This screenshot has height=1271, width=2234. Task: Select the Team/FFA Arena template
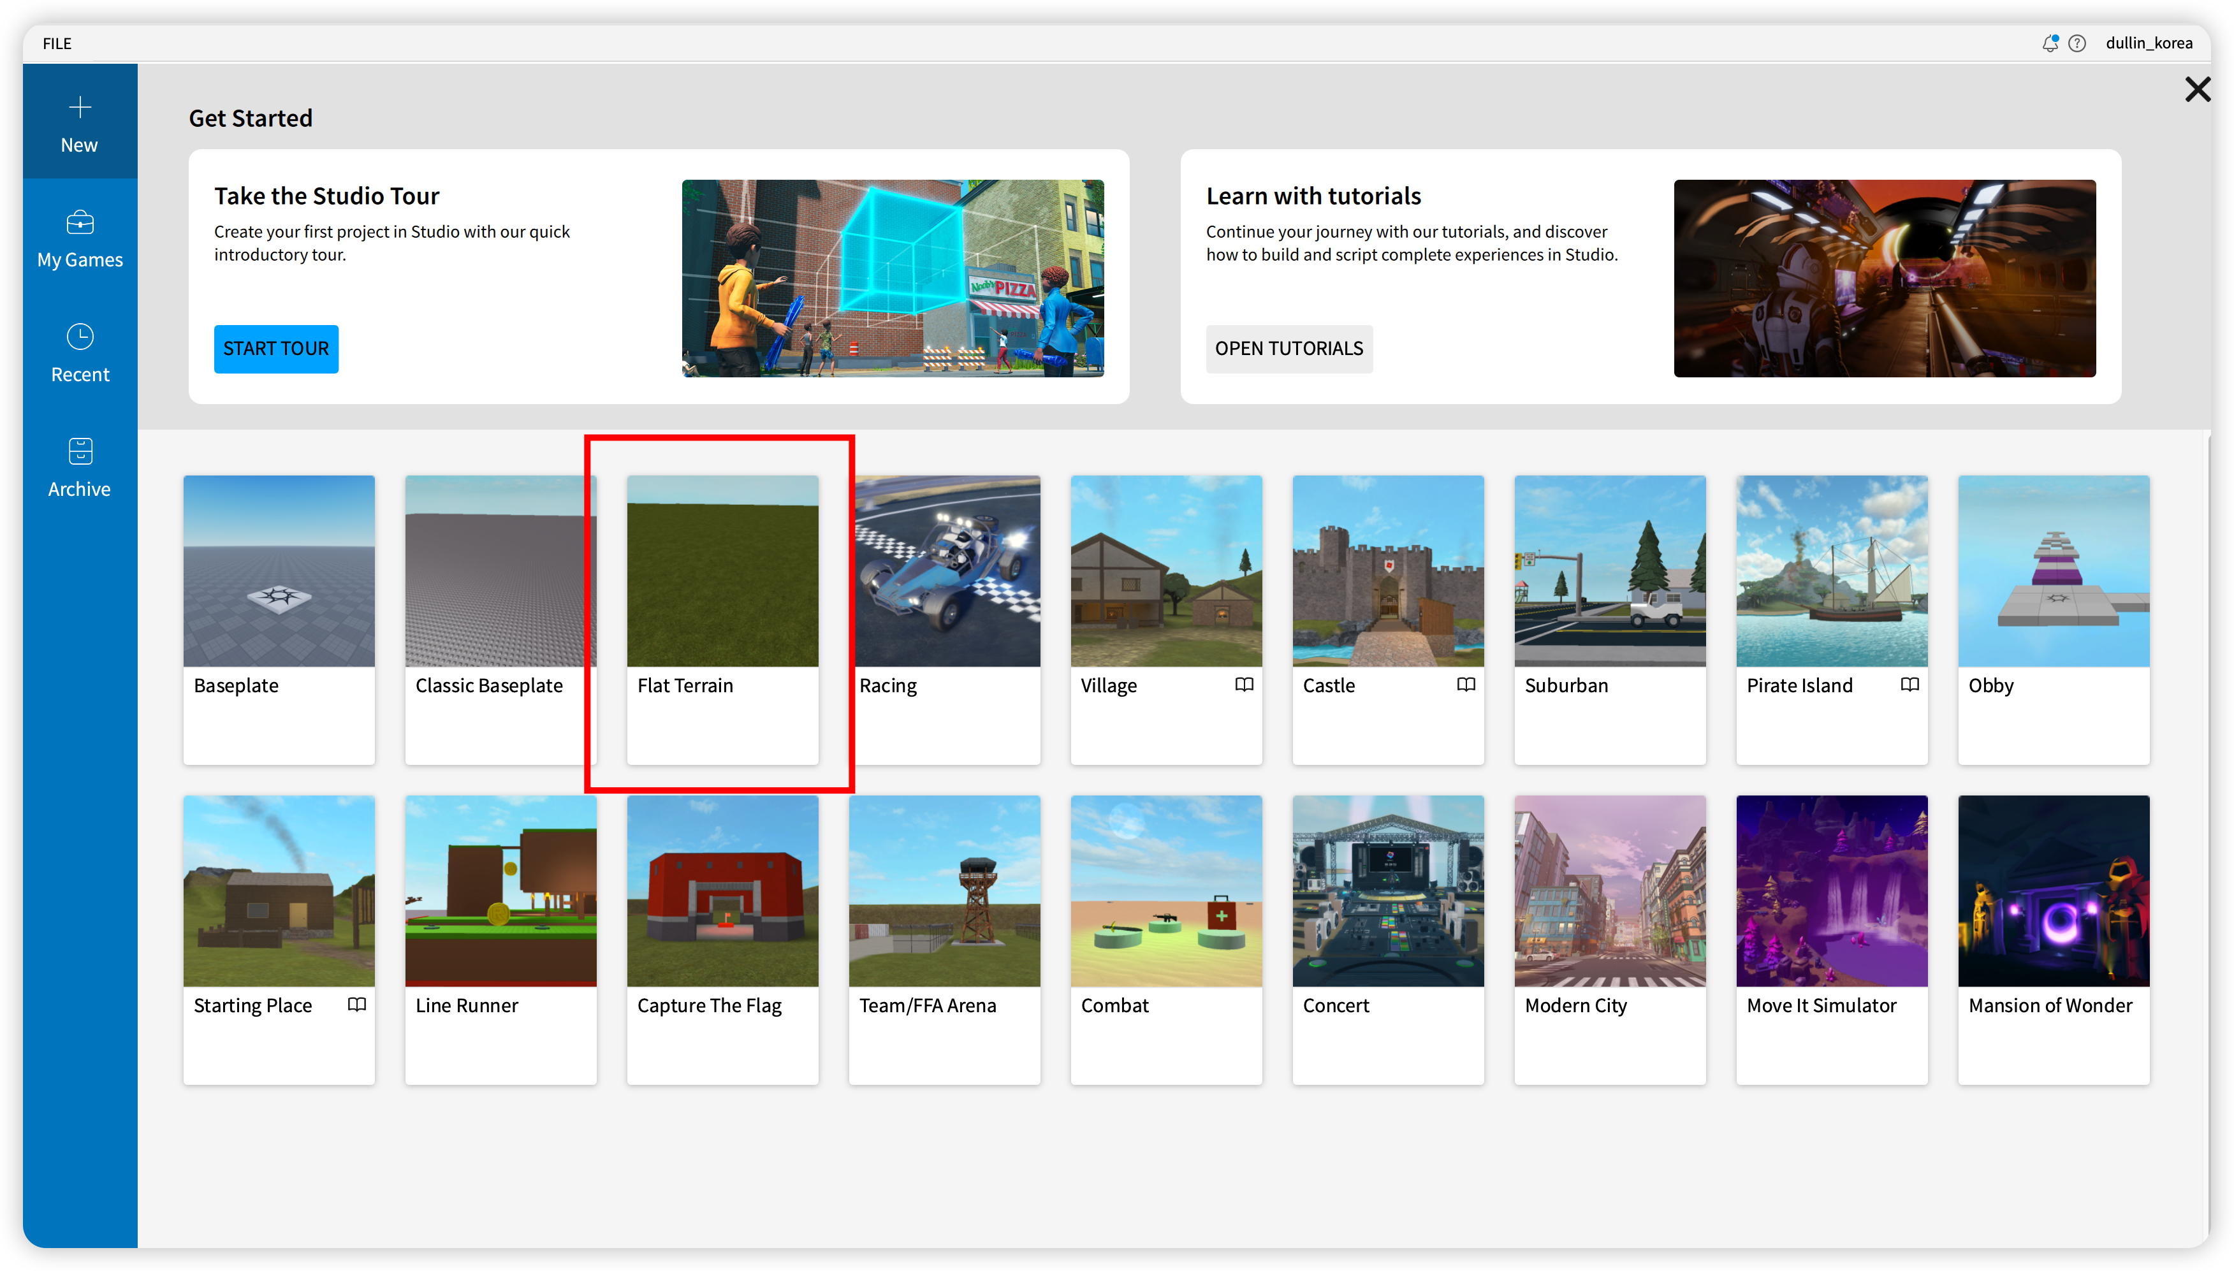pyautogui.click(x=945, y=940)
